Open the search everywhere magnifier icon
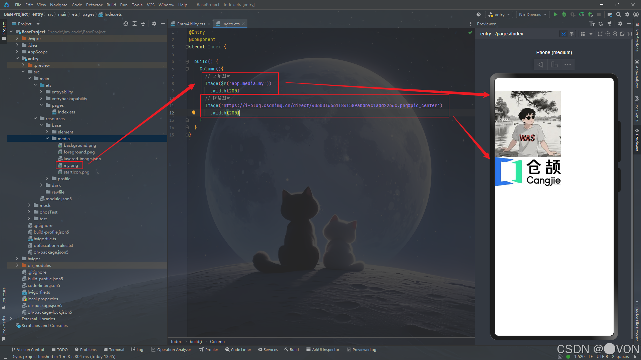Viewport: 641px width, 360px height. point(619,14)
